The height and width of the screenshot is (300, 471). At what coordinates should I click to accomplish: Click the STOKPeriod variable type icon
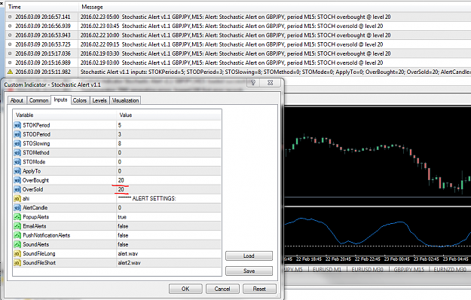(x=17, y=125)
